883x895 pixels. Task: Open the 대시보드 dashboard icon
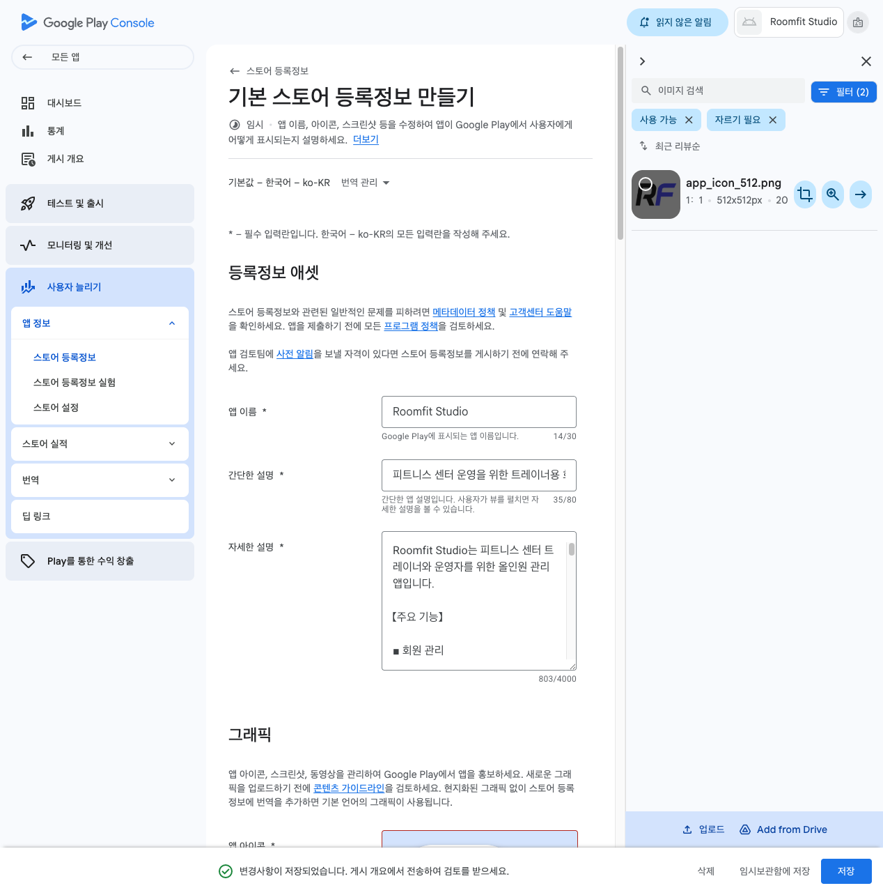[28, 103]
